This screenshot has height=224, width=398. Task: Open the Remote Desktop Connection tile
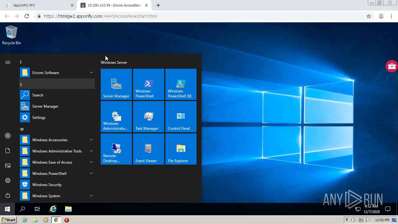coord(116,149)
